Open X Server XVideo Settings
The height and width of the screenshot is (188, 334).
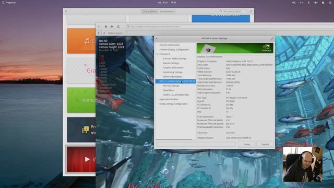tap(174, 58)
